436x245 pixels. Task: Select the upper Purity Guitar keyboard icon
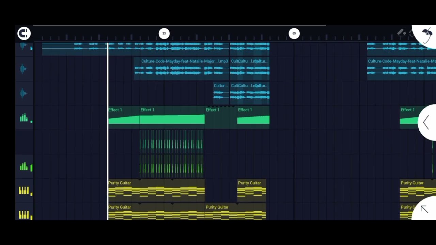click(24, 191)
